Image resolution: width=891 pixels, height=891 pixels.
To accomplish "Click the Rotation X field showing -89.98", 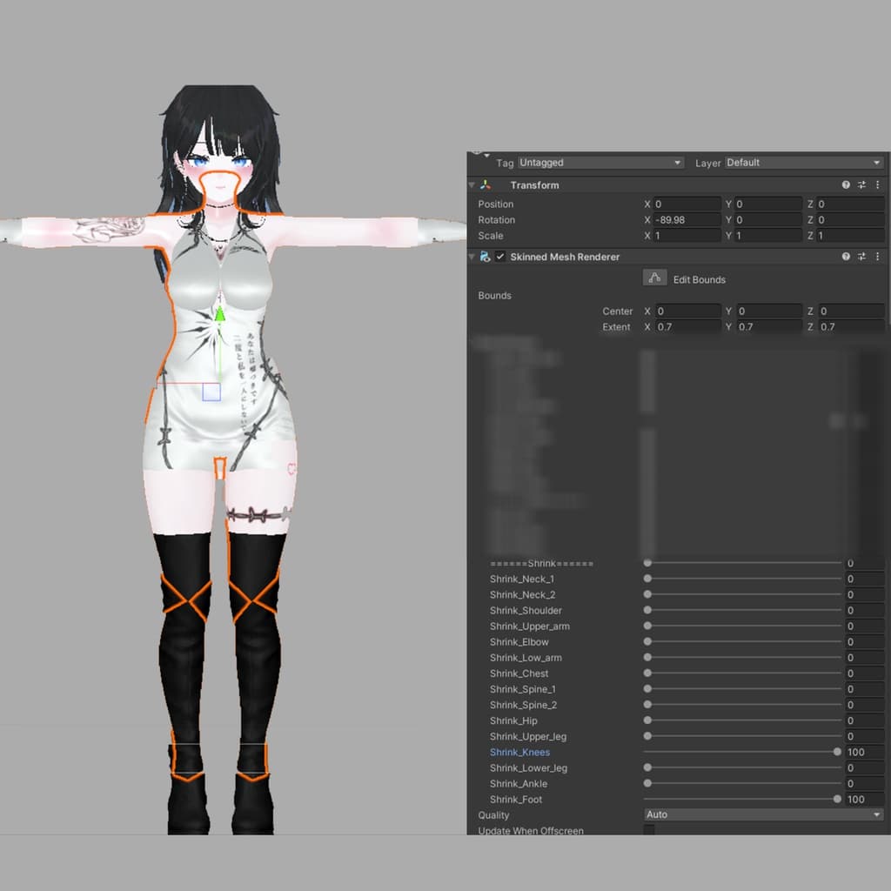I will pyautogui.click(x=687, y=220).
